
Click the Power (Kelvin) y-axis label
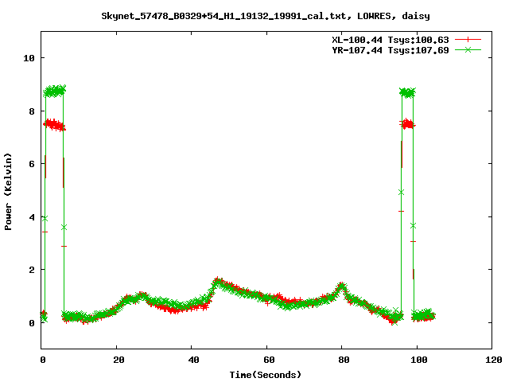(x=8, y=192)
